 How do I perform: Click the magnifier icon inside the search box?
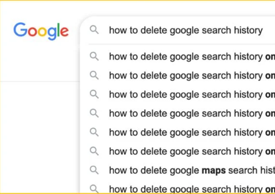tap(94, 30)
